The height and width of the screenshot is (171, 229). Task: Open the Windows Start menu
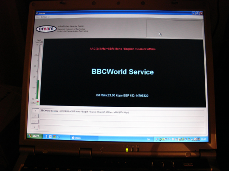34,136
